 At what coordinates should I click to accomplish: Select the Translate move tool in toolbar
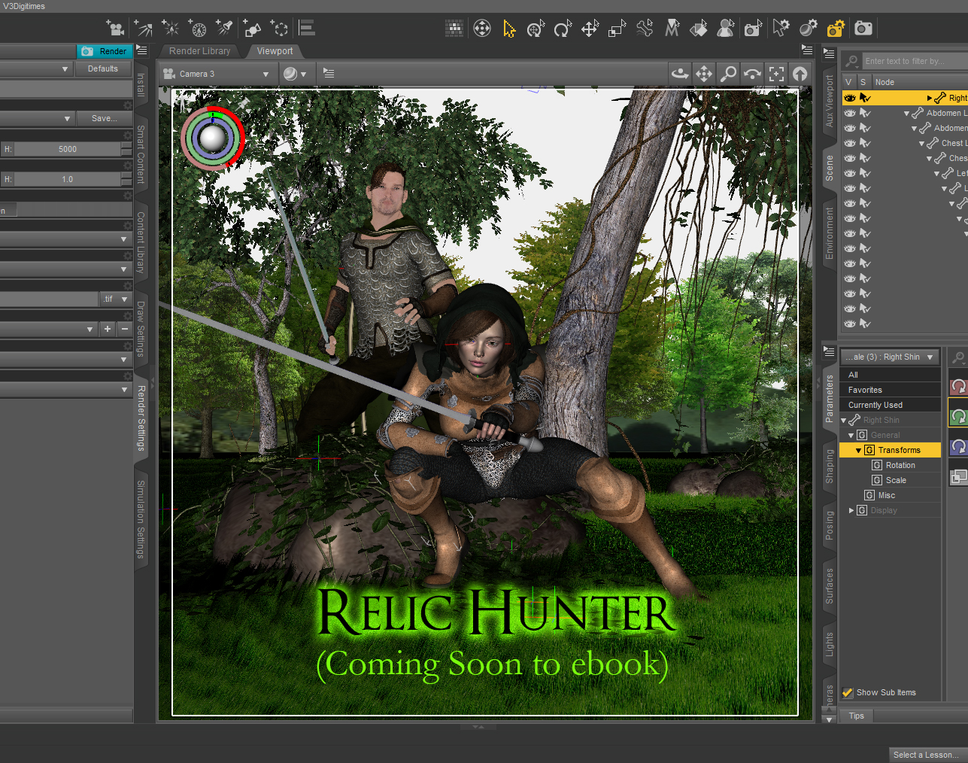coord(590,29)
